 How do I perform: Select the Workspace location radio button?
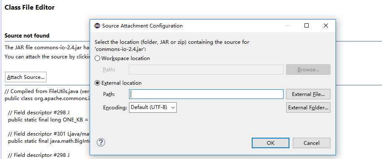pyautogui.click(x=98, y=58)
